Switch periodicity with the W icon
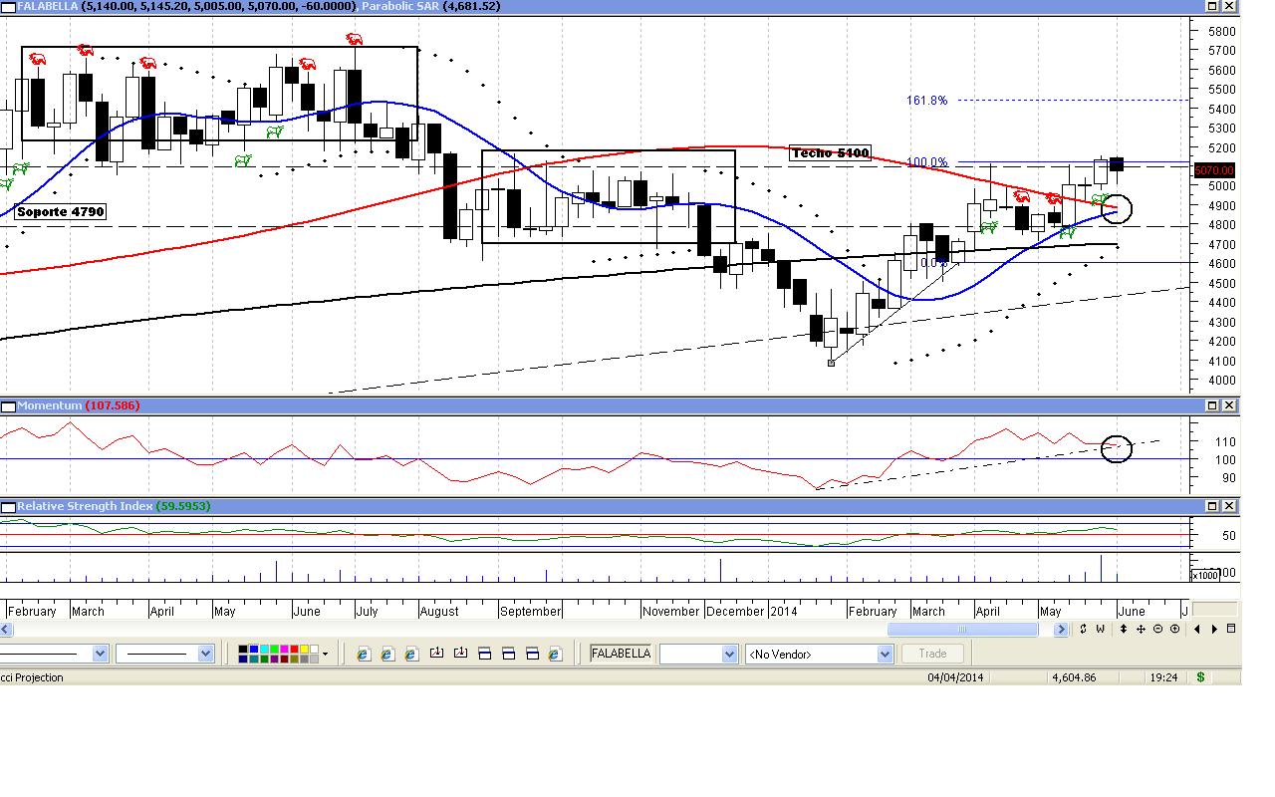Screen dimensions: 1275x797 pyautogui.click(x=1101, y=629)
